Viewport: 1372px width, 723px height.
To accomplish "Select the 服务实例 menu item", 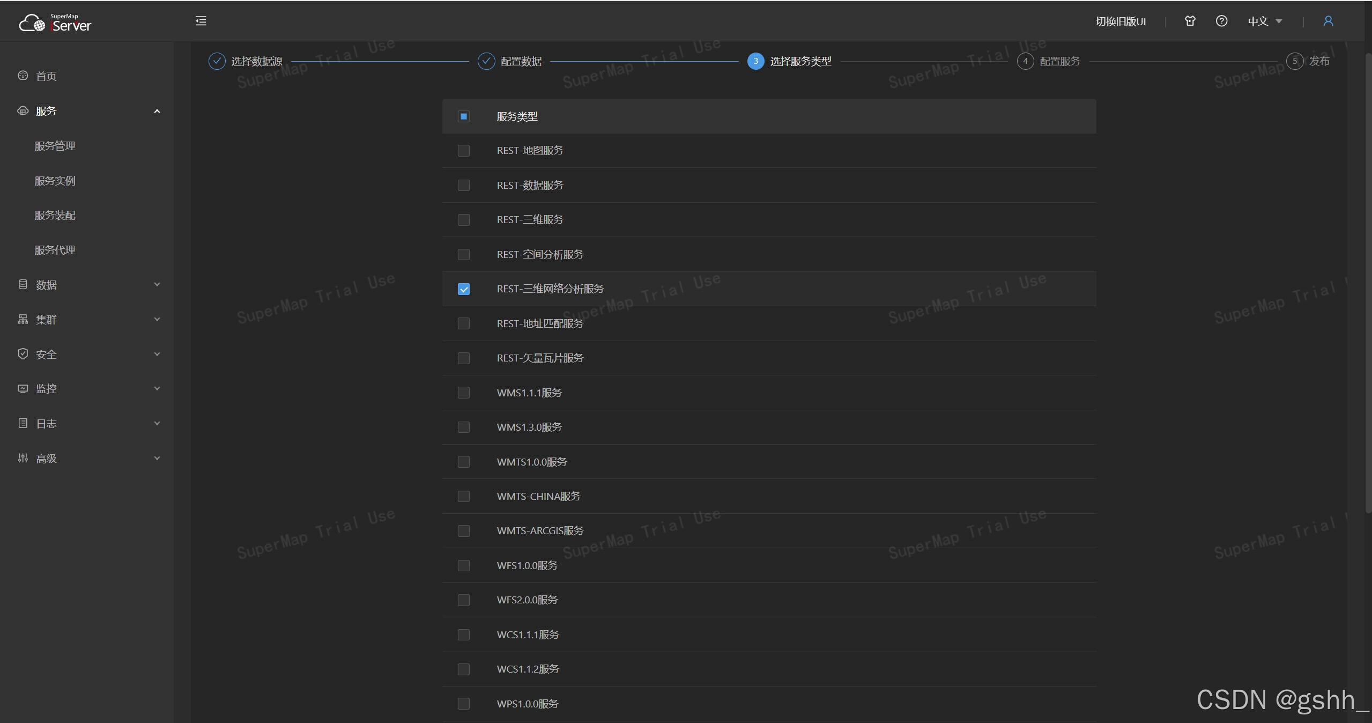I will [x=55, y=181].
